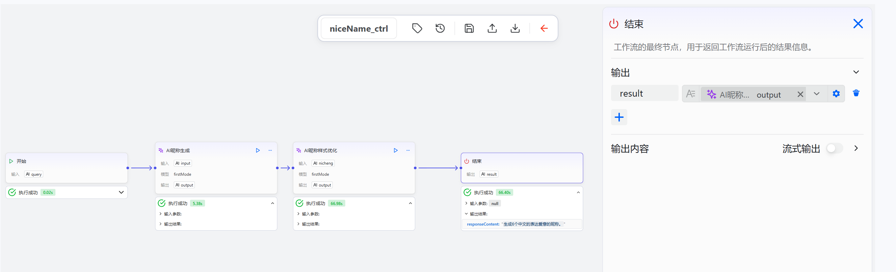Click the red power icon in panel header
Viewport: 896px width, 272px height.
(x=613, y=24)
